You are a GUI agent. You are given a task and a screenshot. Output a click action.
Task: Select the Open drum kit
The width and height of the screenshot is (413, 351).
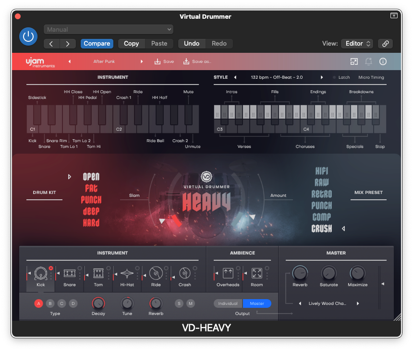(91, 176)
